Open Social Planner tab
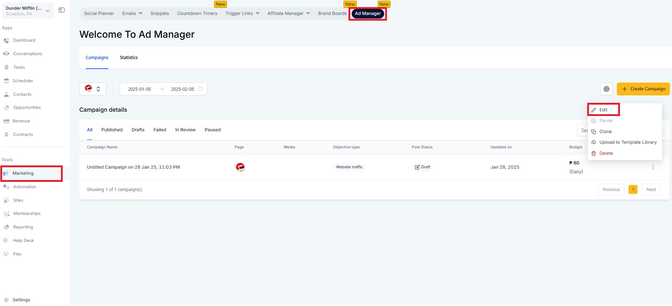Viewport: 672px width, 306px height. (99, 14)
